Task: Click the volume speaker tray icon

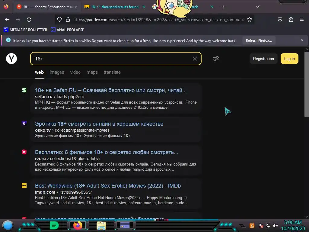Action: pos(276,225)
